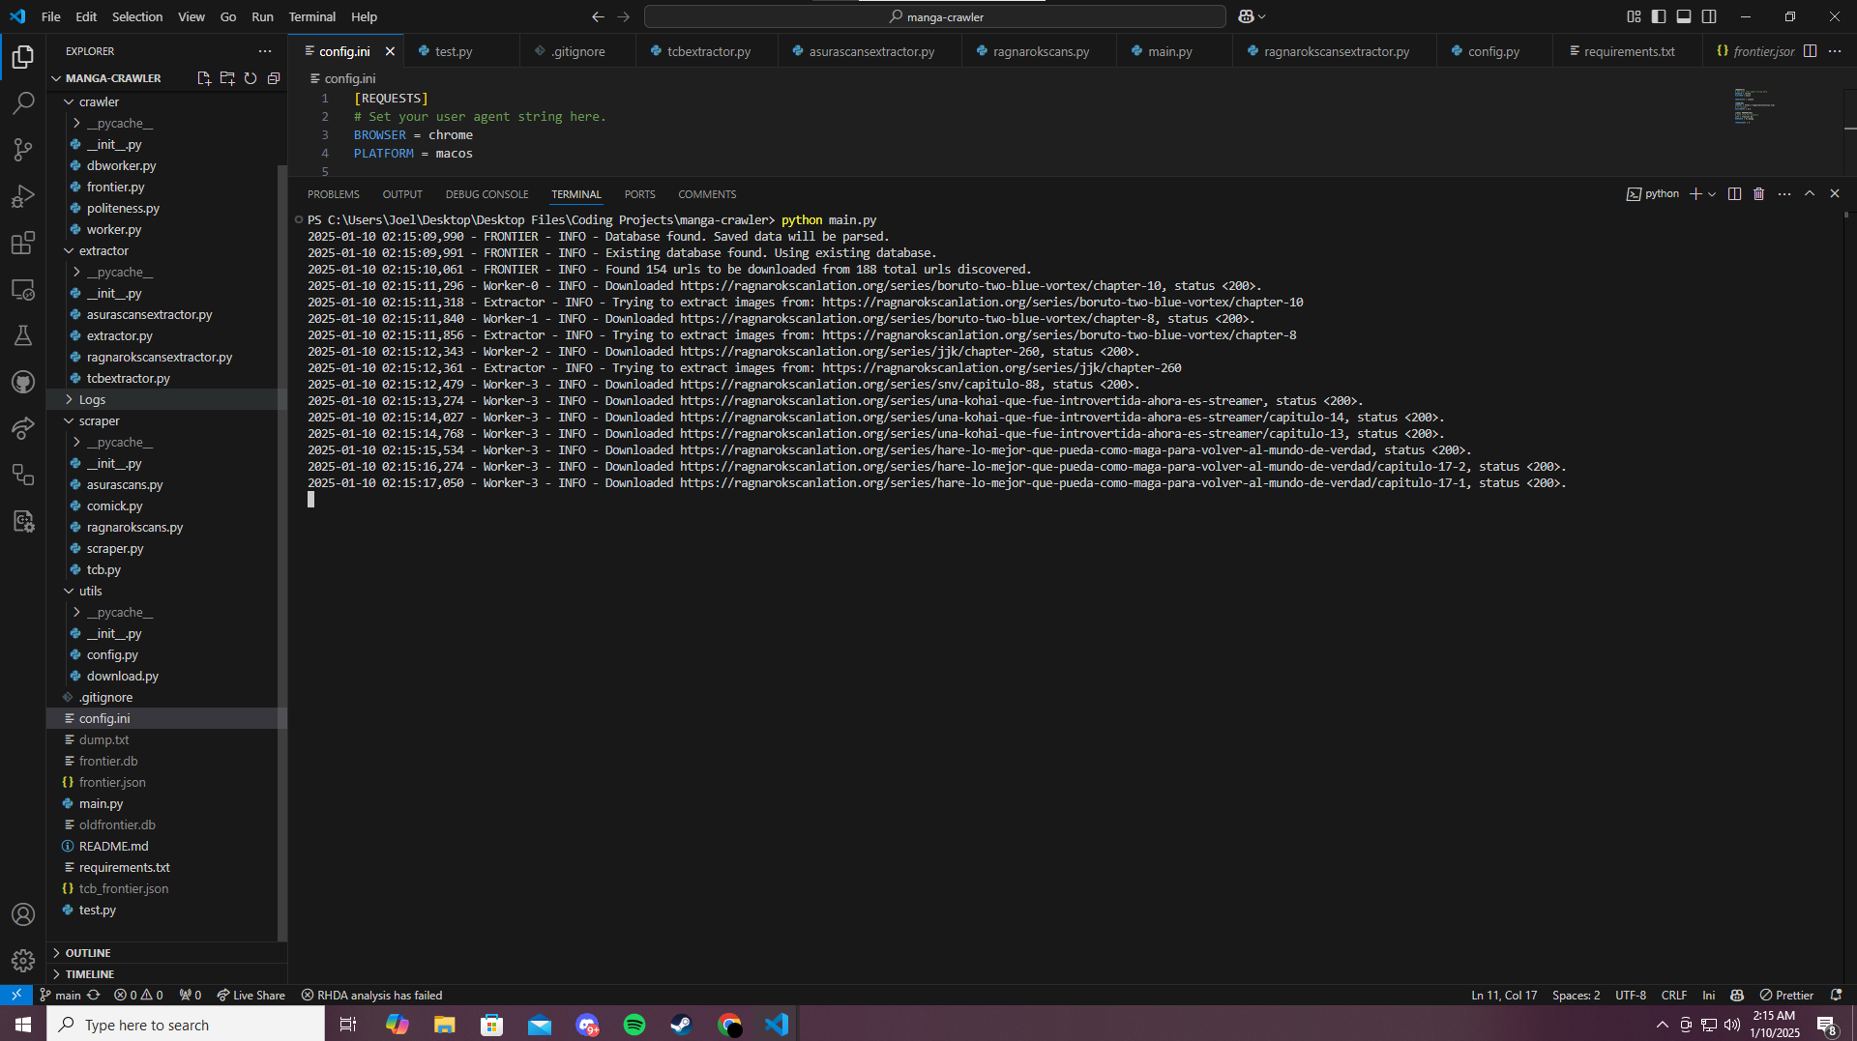Refresh the Explorer file tree

[x=251, y=78]
